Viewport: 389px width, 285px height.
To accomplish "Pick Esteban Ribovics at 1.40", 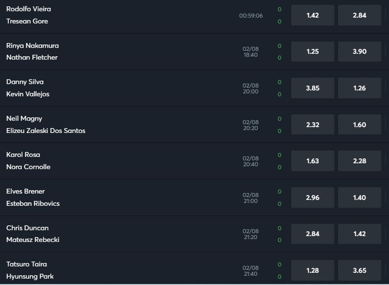I will [x=360, y=197].
